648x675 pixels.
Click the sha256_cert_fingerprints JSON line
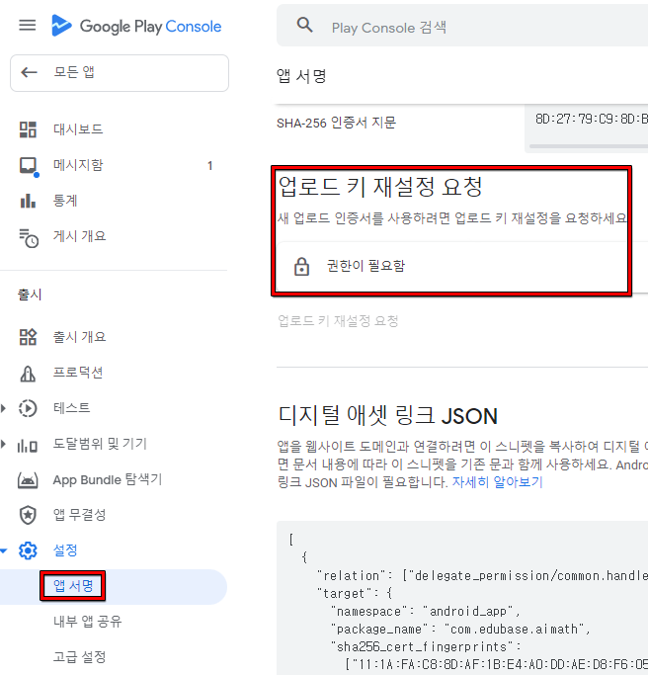pyautogui.click(x=426, y=647)
